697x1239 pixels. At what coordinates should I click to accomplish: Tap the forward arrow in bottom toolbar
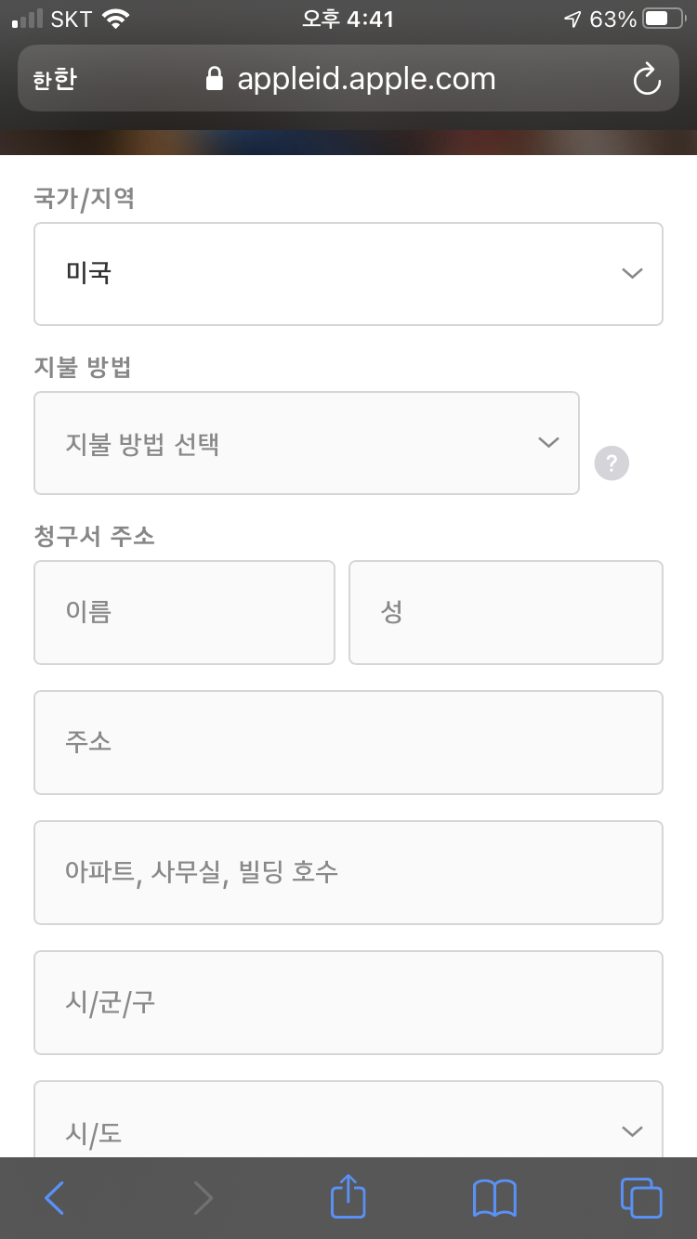pyautogui.click(x=203, y=1198)
